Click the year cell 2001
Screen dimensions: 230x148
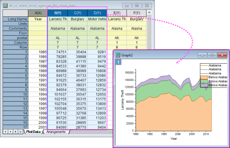click(x=38, y=127)
